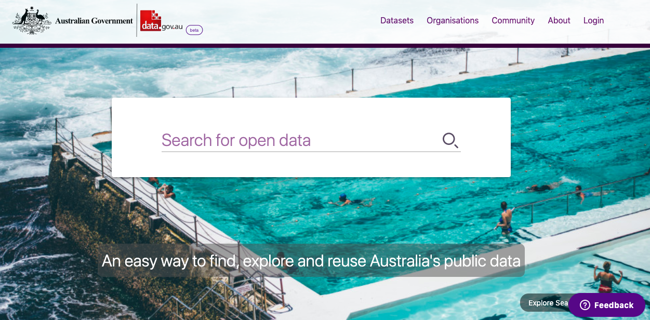Click the beta badge beside the logo
This screenshot has height=320, width=650.
[194, 30]
